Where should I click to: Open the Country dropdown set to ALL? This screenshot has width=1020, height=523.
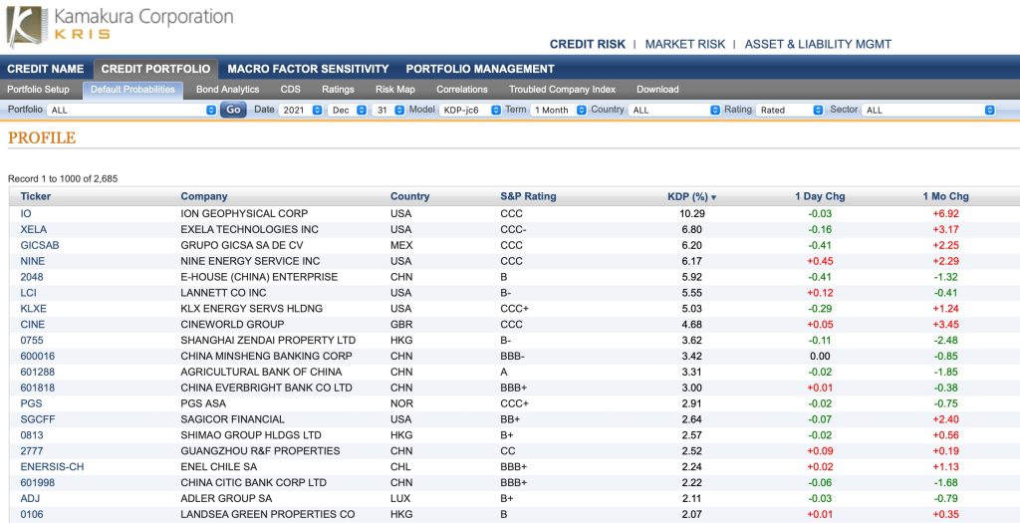click(x=674, y=110)
